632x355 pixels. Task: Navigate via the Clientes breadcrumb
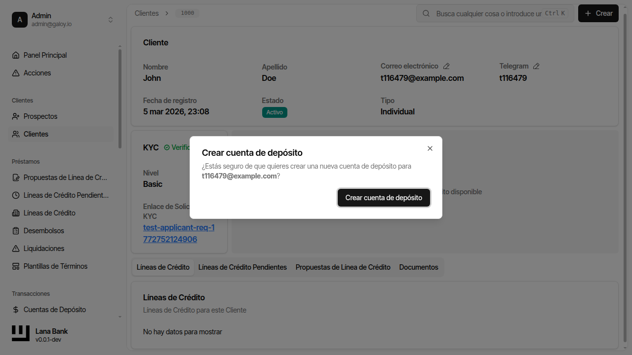coord(146,13)
